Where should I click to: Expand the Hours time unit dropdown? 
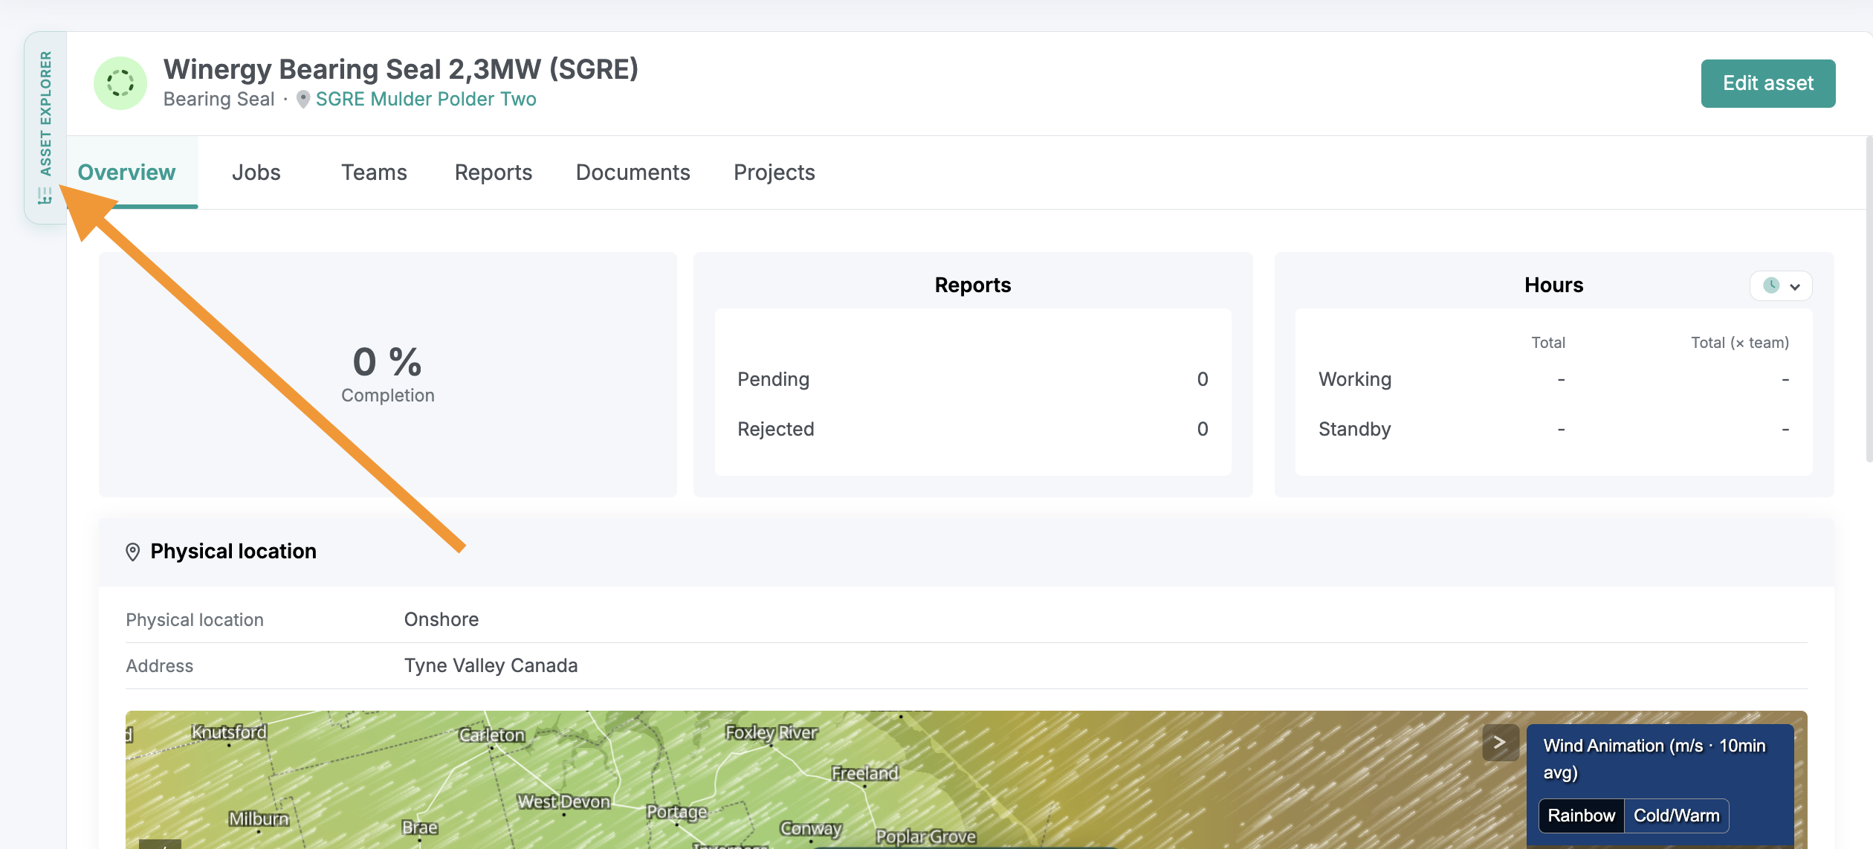[x=1782, y=285]
